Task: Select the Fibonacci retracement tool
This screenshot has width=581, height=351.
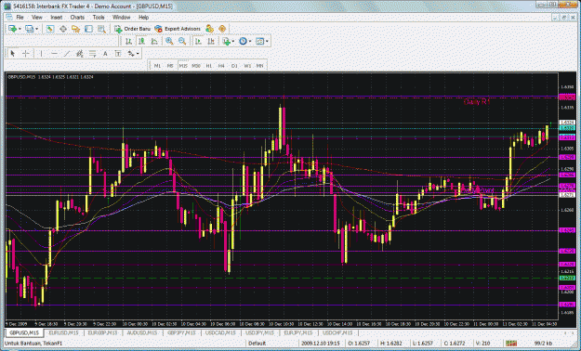Action: pyautogui.click(x=92, y=54)
